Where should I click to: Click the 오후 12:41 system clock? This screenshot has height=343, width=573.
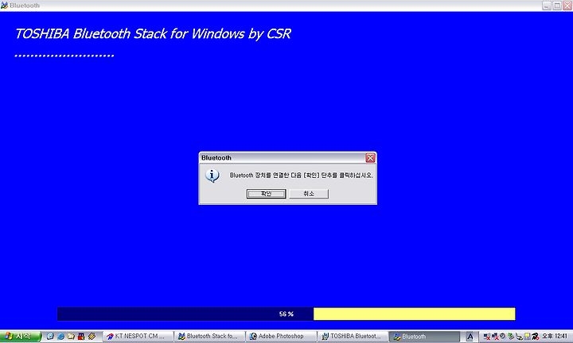pos(555,336)
